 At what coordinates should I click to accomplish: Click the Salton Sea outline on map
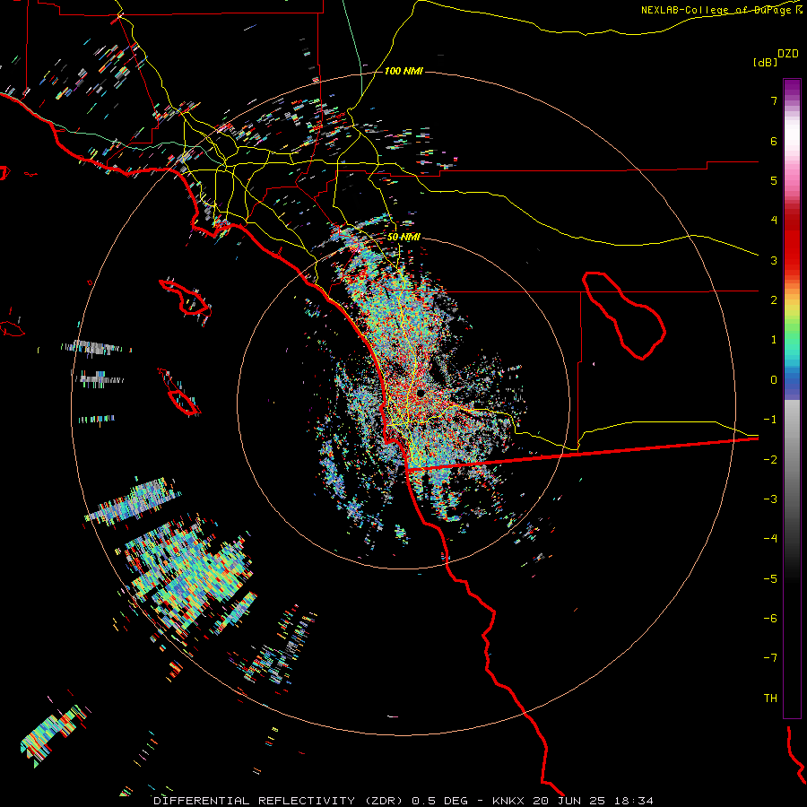[x=624, y=316]
